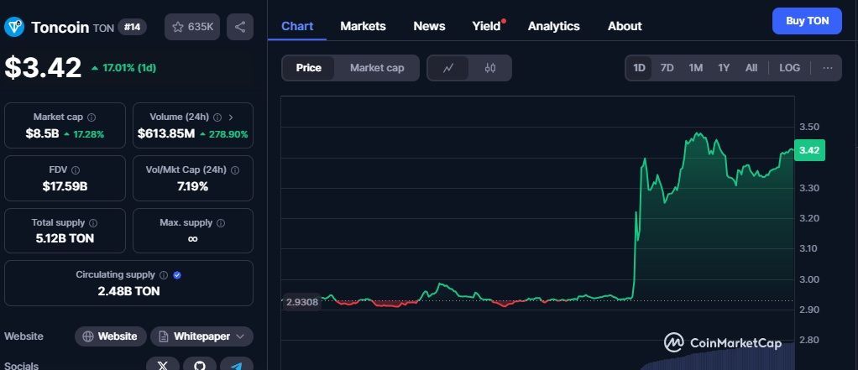Toggle LOG scale on chart
858x370 pixels.
[x=790, y=68]
